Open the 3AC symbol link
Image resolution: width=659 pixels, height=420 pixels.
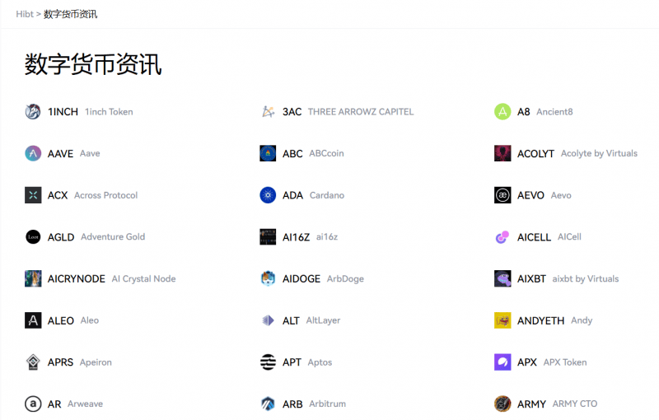[x=292, y=112]
